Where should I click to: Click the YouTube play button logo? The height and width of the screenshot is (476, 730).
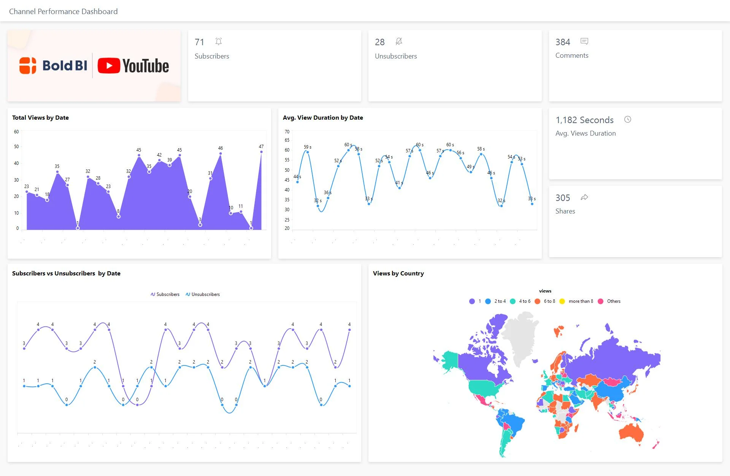(x=109, y=65)
